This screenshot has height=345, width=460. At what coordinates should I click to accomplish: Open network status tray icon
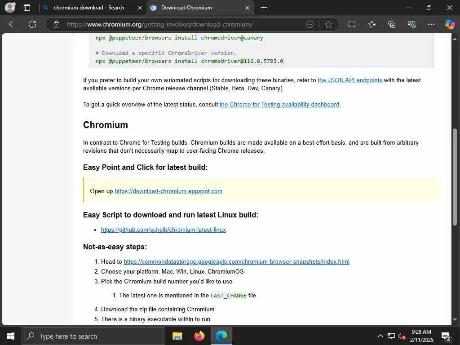click(391, 336)
